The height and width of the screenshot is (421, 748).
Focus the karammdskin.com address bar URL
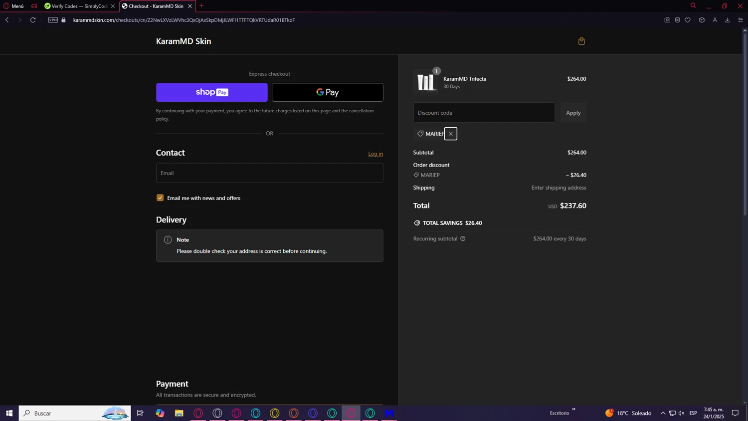click(x=184, y=20)
